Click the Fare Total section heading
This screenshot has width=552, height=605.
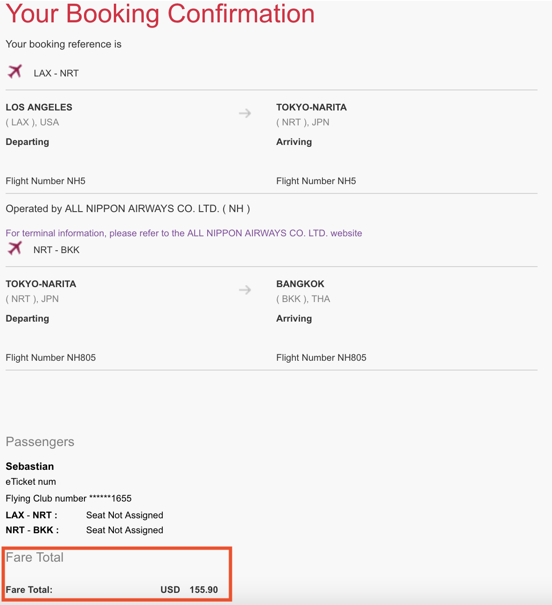tap(35, 557)
